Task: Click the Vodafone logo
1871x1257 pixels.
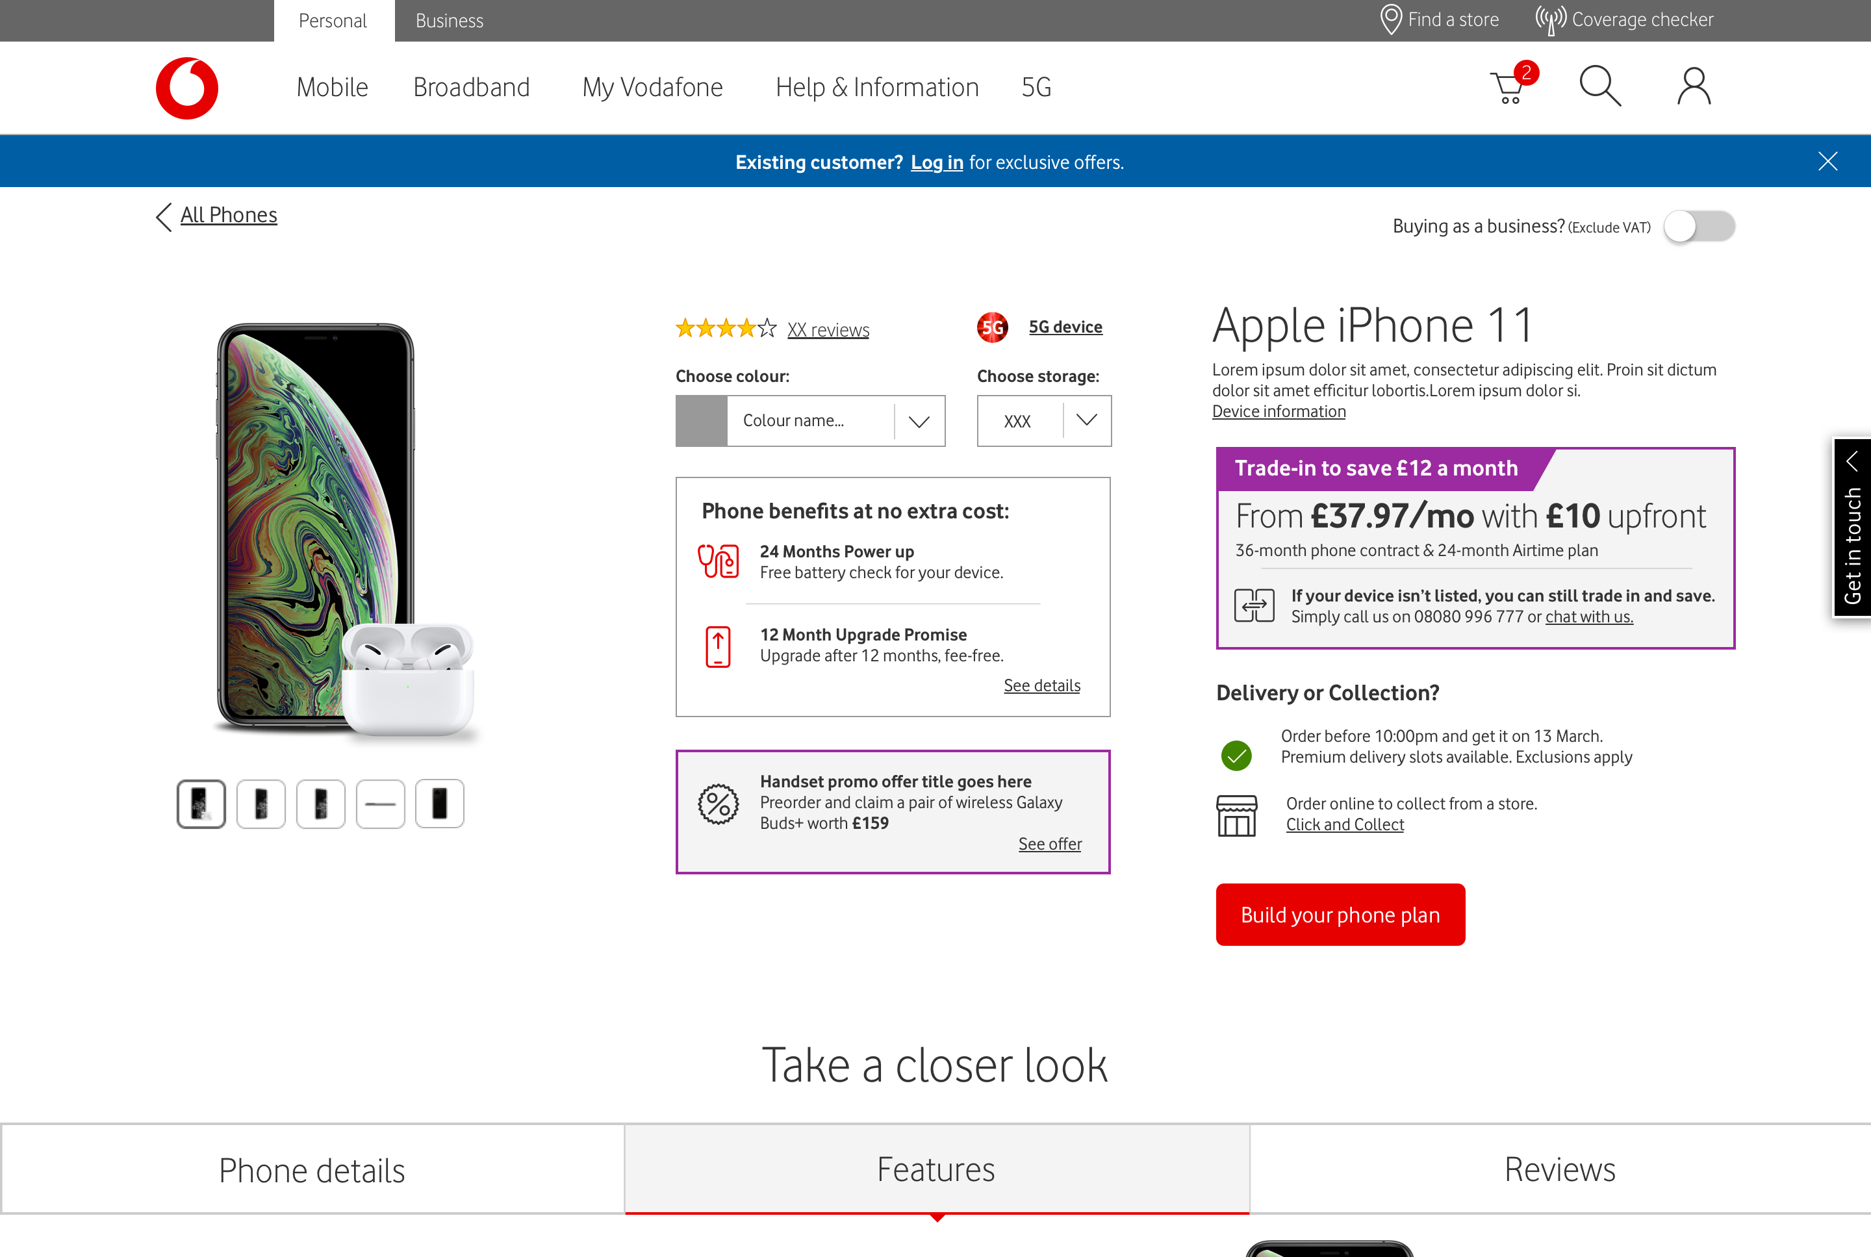Action: tap(187, 88)
